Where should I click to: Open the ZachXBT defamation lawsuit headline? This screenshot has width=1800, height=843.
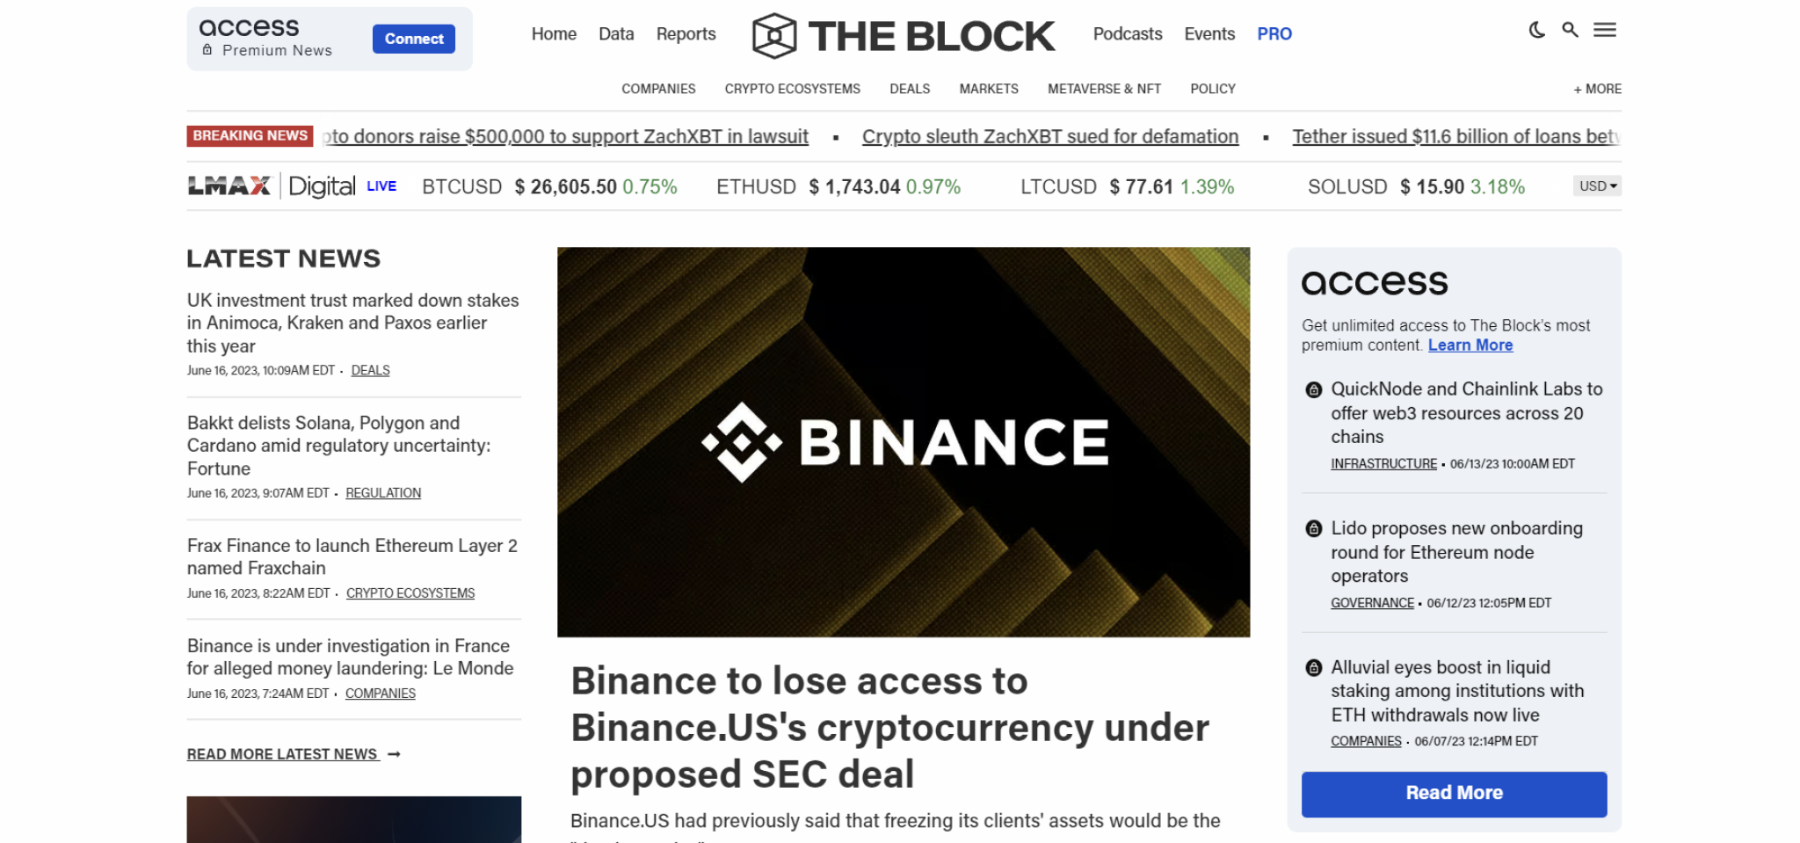point(1049,136)
